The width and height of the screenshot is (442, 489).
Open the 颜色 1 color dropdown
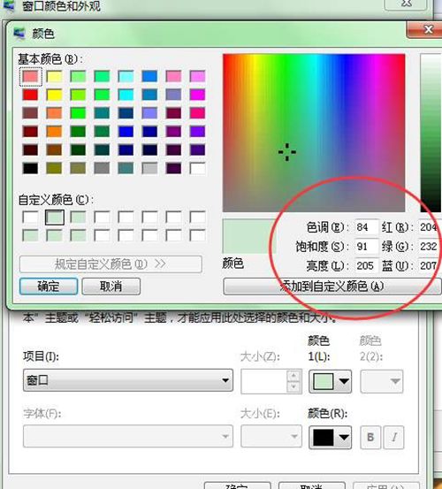coord(331,381)
